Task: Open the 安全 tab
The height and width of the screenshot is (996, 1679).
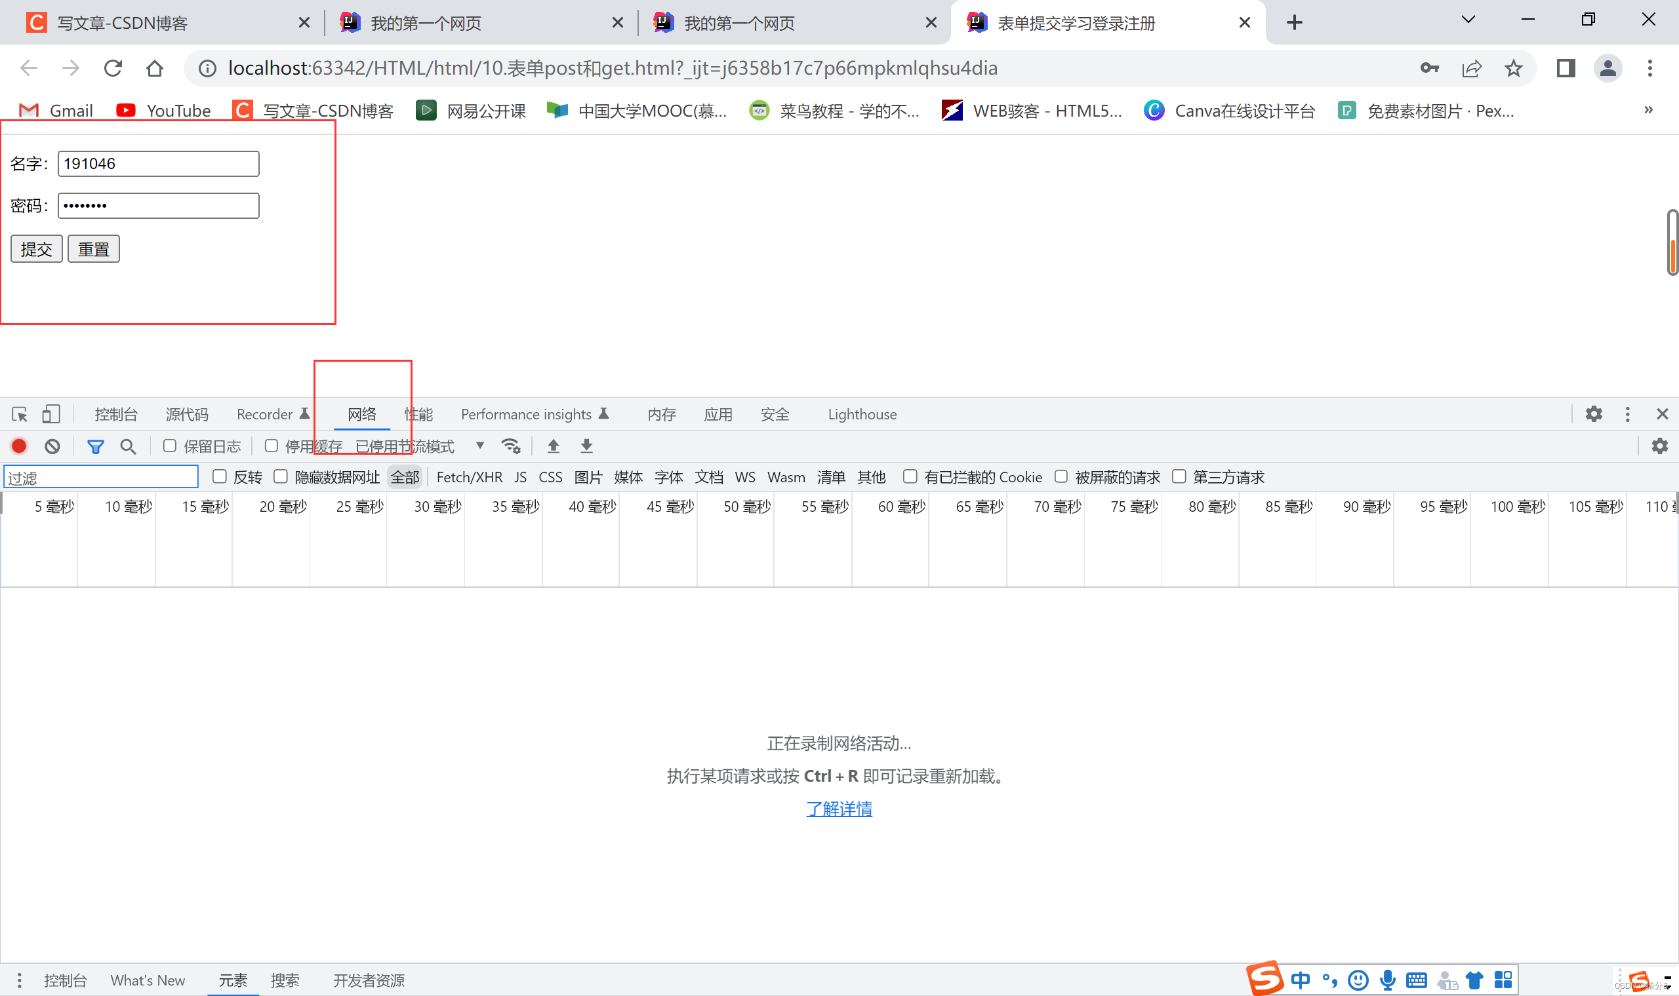Action: [775, 414]
